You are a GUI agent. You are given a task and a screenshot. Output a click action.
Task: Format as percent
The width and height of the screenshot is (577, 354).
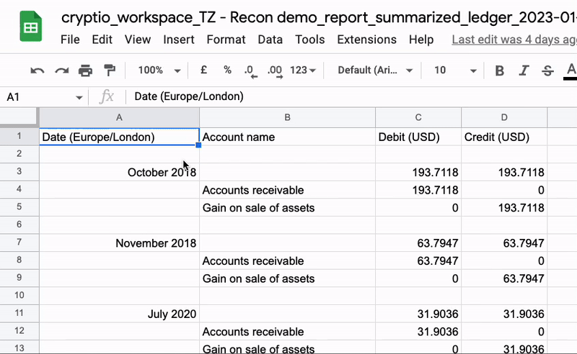click(x=227, y=70)
